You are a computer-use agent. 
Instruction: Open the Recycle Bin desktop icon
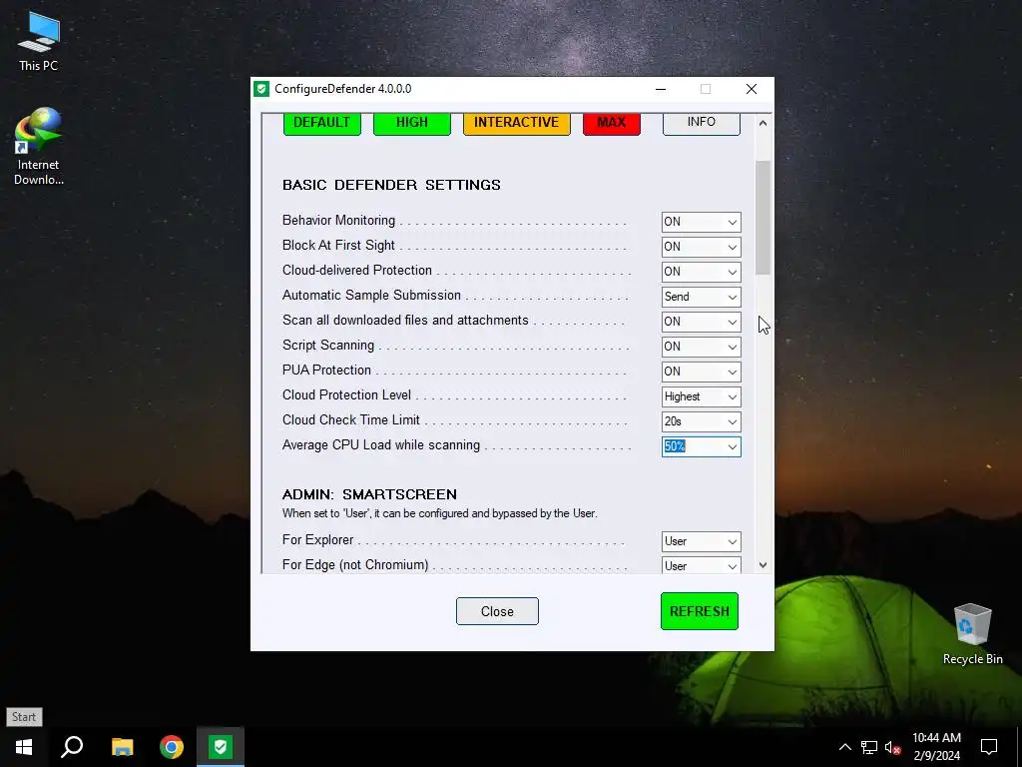pyautogui.click(x=972, y=632)
